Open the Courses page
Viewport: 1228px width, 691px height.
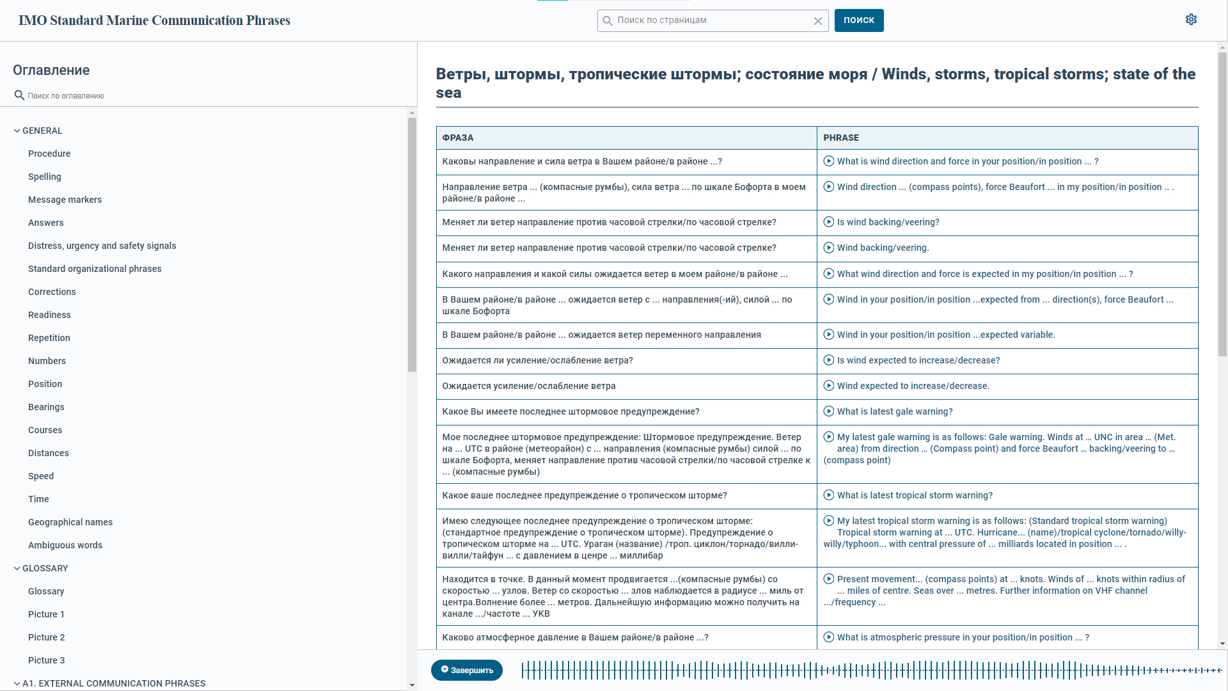pyautogui.click(x=45, y=430)
